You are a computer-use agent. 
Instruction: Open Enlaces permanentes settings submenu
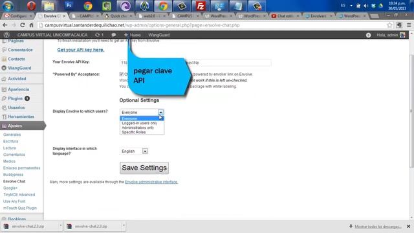pyautogui.click(x=21, y=168)
